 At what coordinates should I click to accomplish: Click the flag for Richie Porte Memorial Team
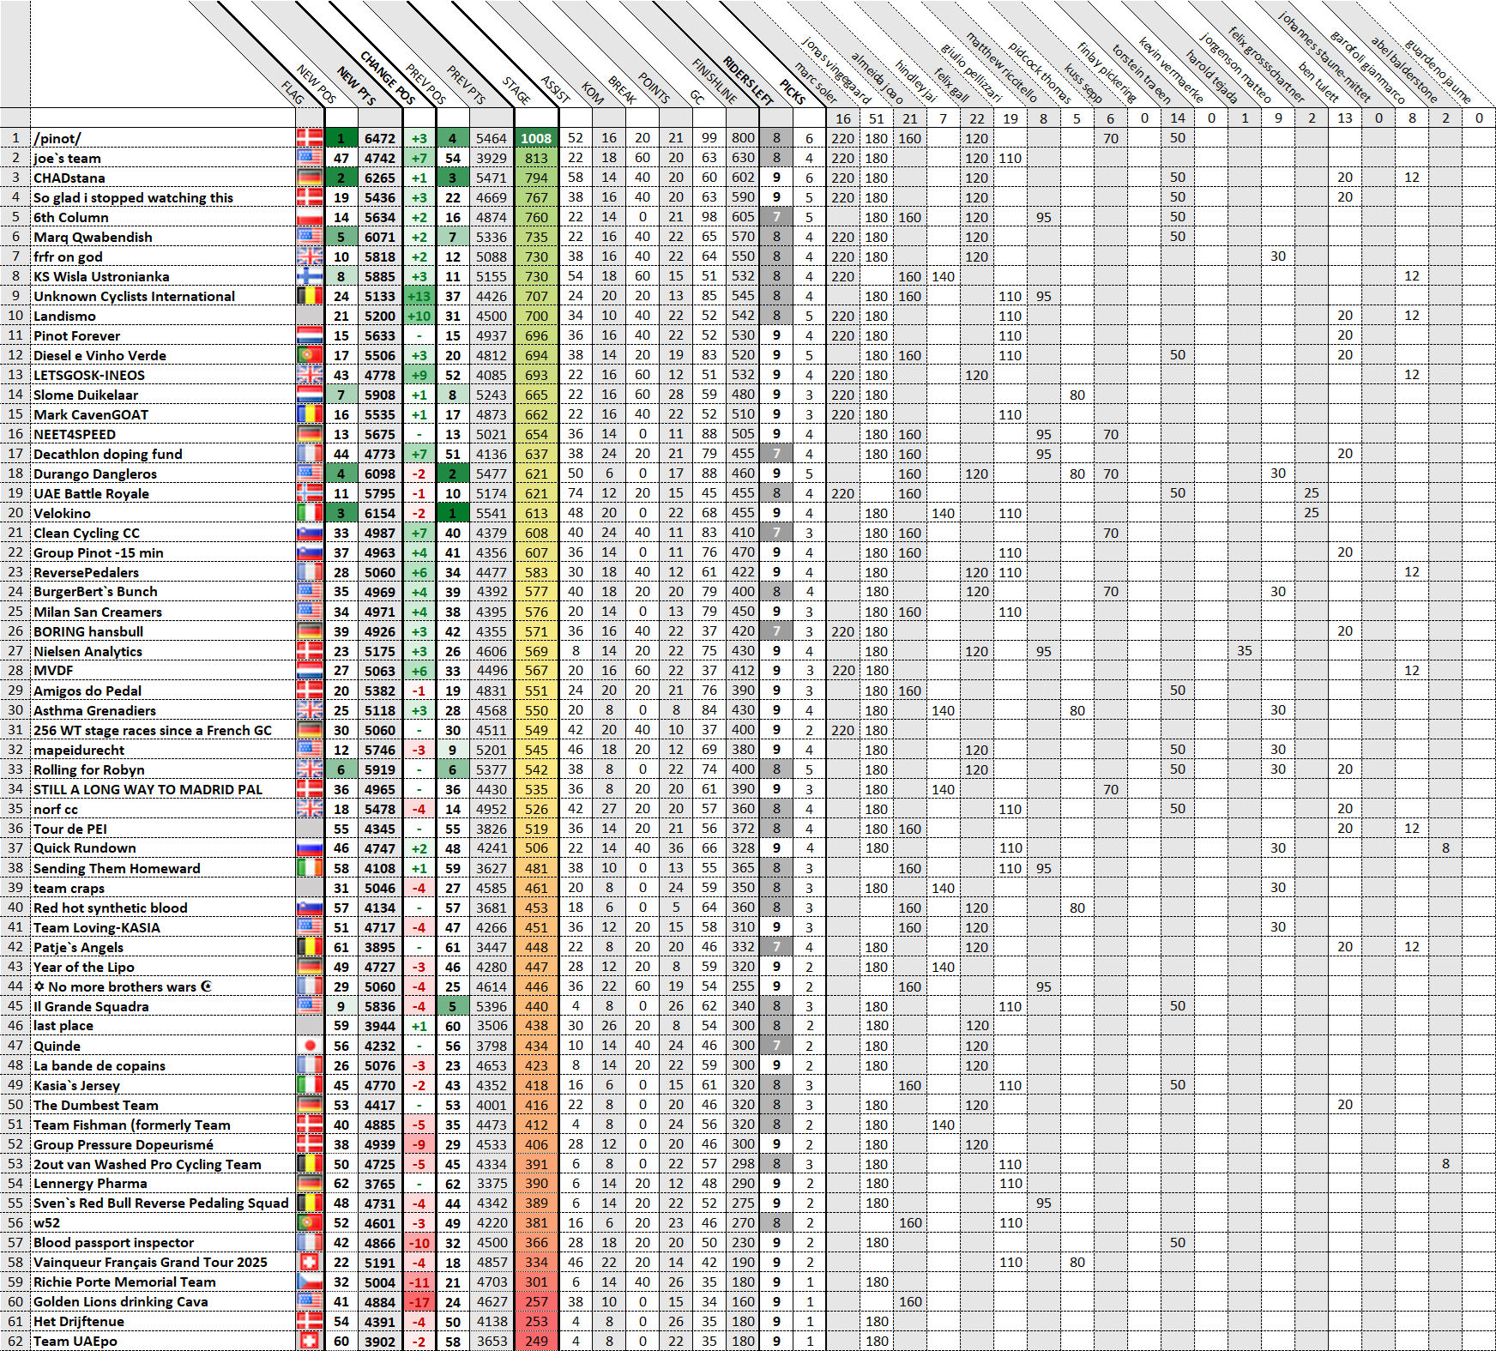pyautogui.click(x=310, y=1282)
